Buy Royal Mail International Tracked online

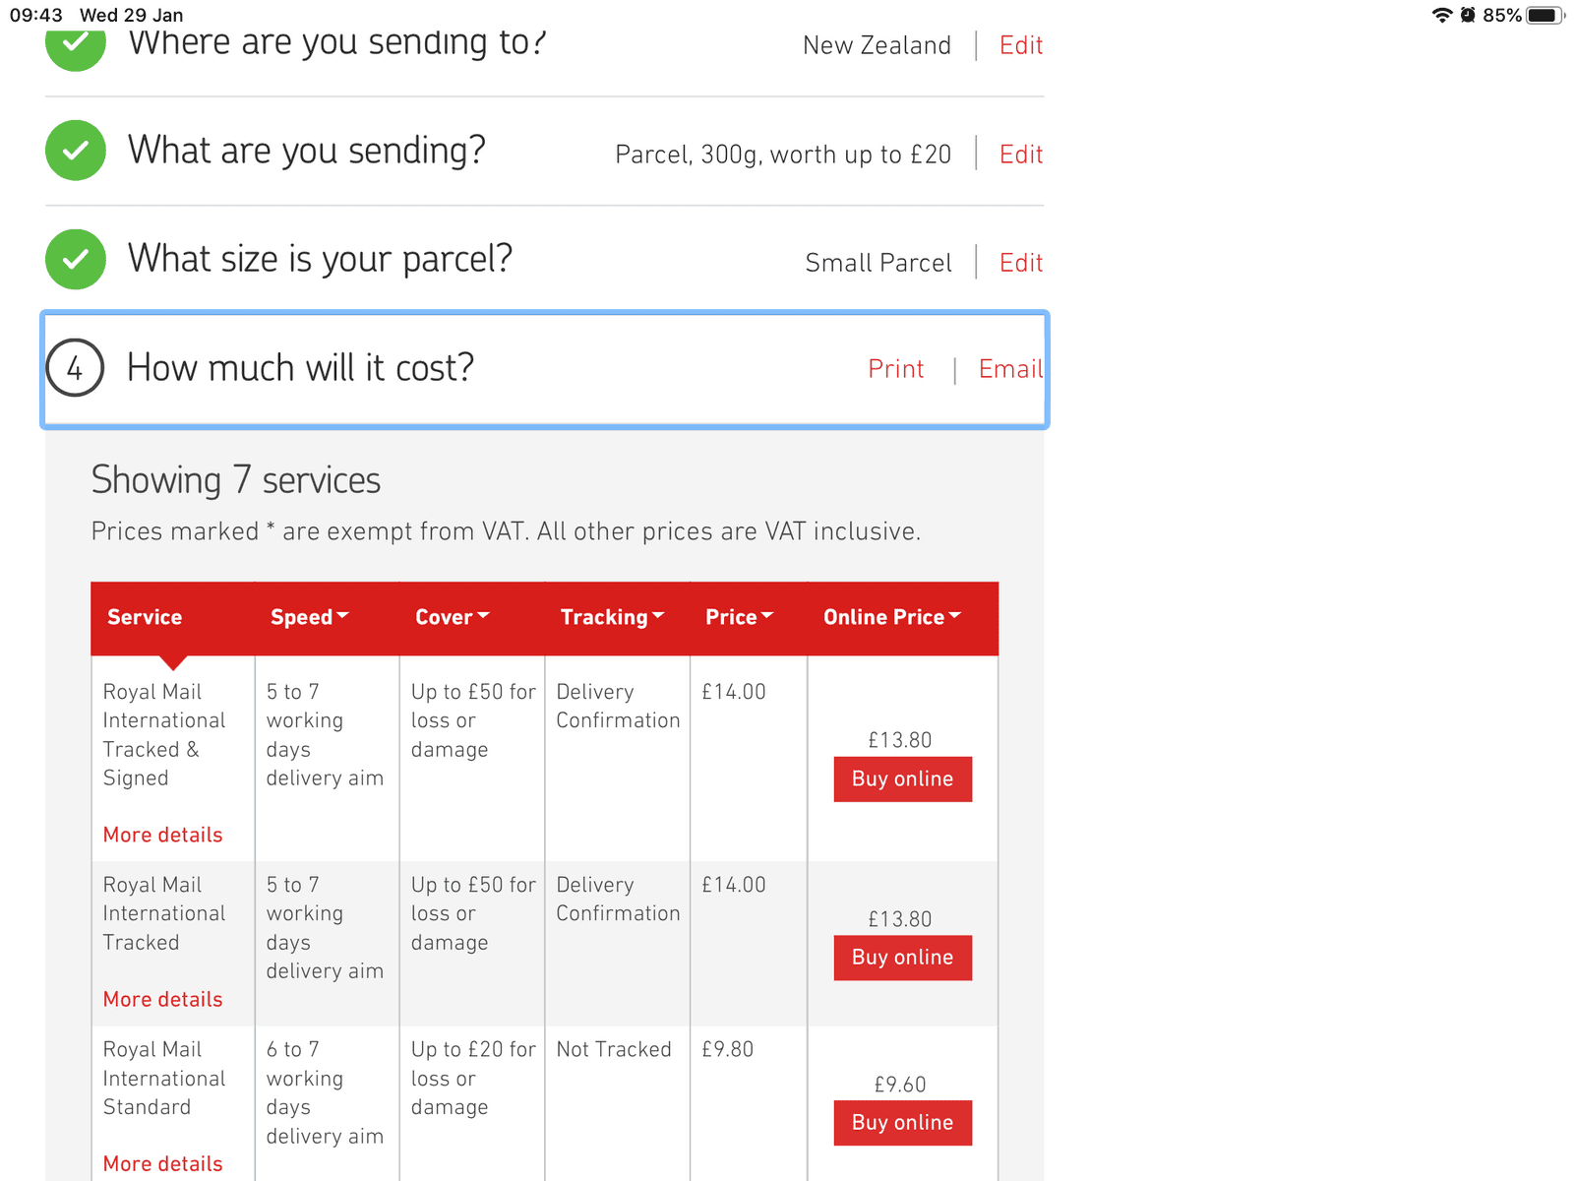(903, 958)
